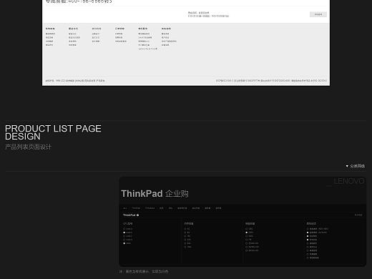Click the ThinkPad 企业购 page title
The image size is (372, 279).
pos(155,193)
